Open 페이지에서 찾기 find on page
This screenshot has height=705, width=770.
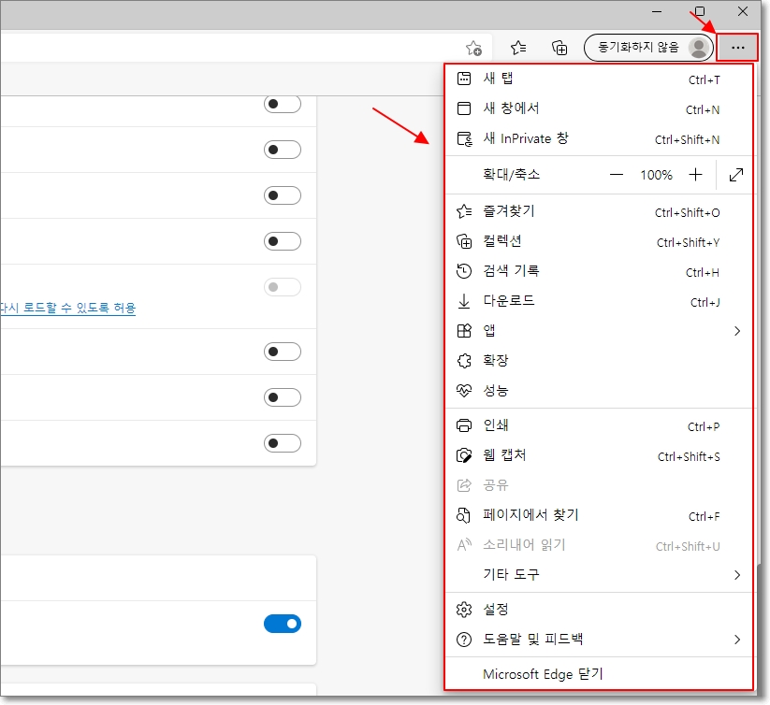click(598, 515)
